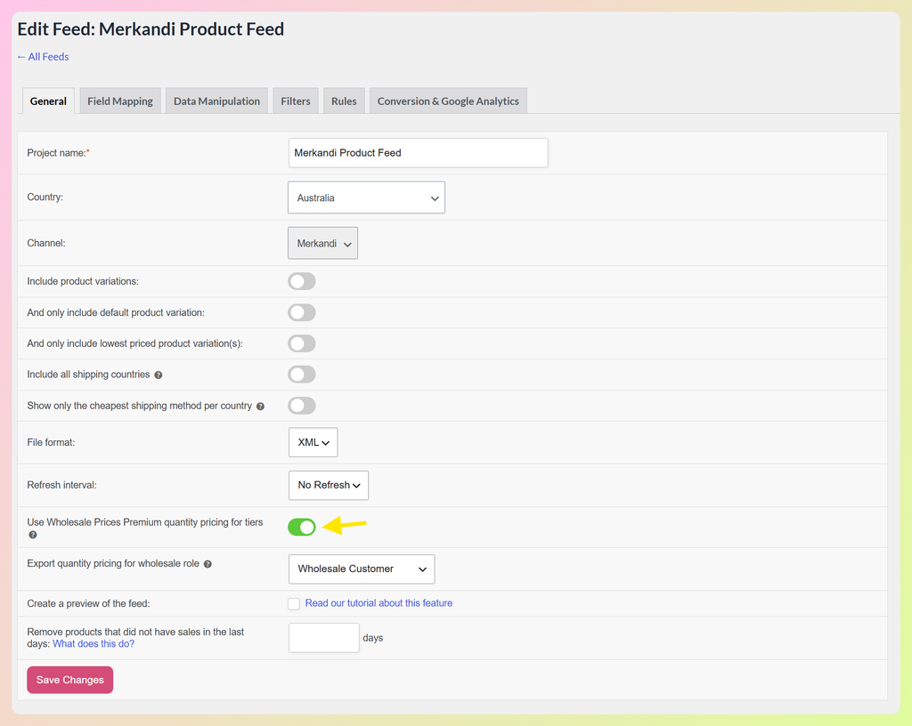
Task: Toggle only include lowest priced variation(s)
Action: [302, 343]
